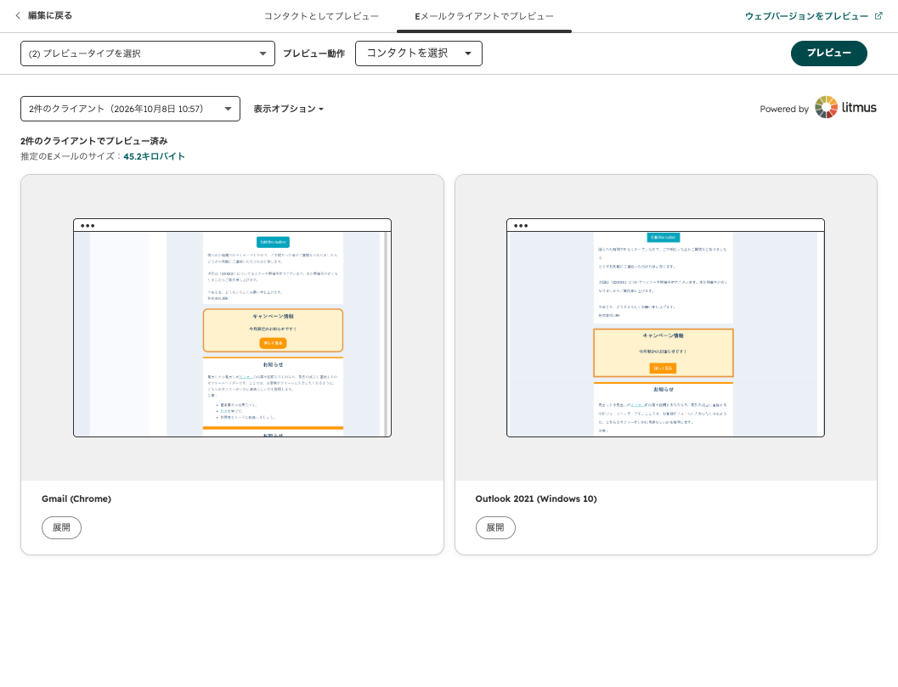Open the 2件のクライアント date dropdown
This screenshot has width=898, height=687.
(130, 109)
